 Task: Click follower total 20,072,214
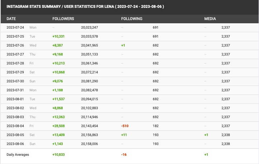pyautogui.click(x=90, y=72)
